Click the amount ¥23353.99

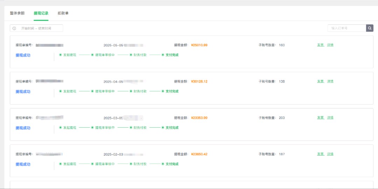(x=199, y=118)
